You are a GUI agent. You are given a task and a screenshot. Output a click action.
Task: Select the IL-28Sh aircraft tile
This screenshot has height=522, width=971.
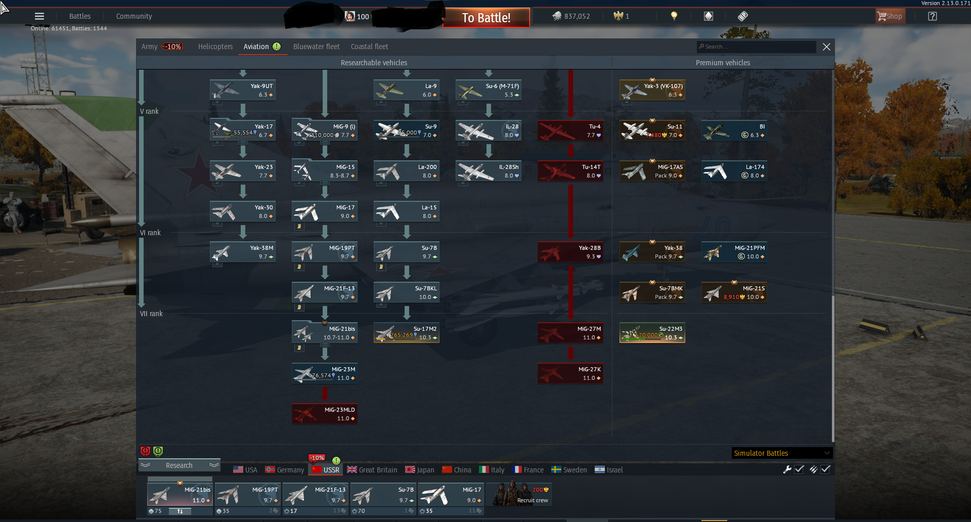click(489, 171)
